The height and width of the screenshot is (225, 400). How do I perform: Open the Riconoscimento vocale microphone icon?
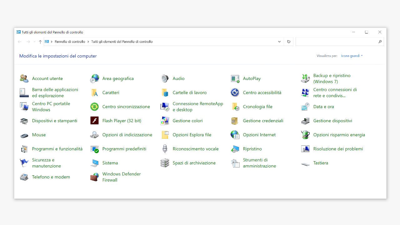[165, 149]
